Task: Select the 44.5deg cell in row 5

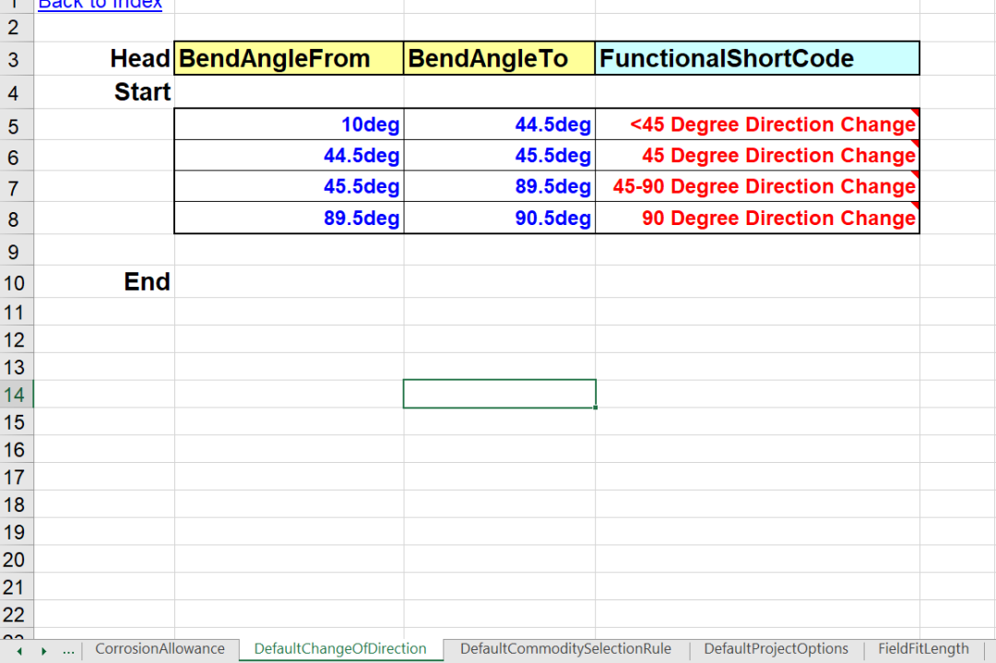Action: click(x=499, y=124)
